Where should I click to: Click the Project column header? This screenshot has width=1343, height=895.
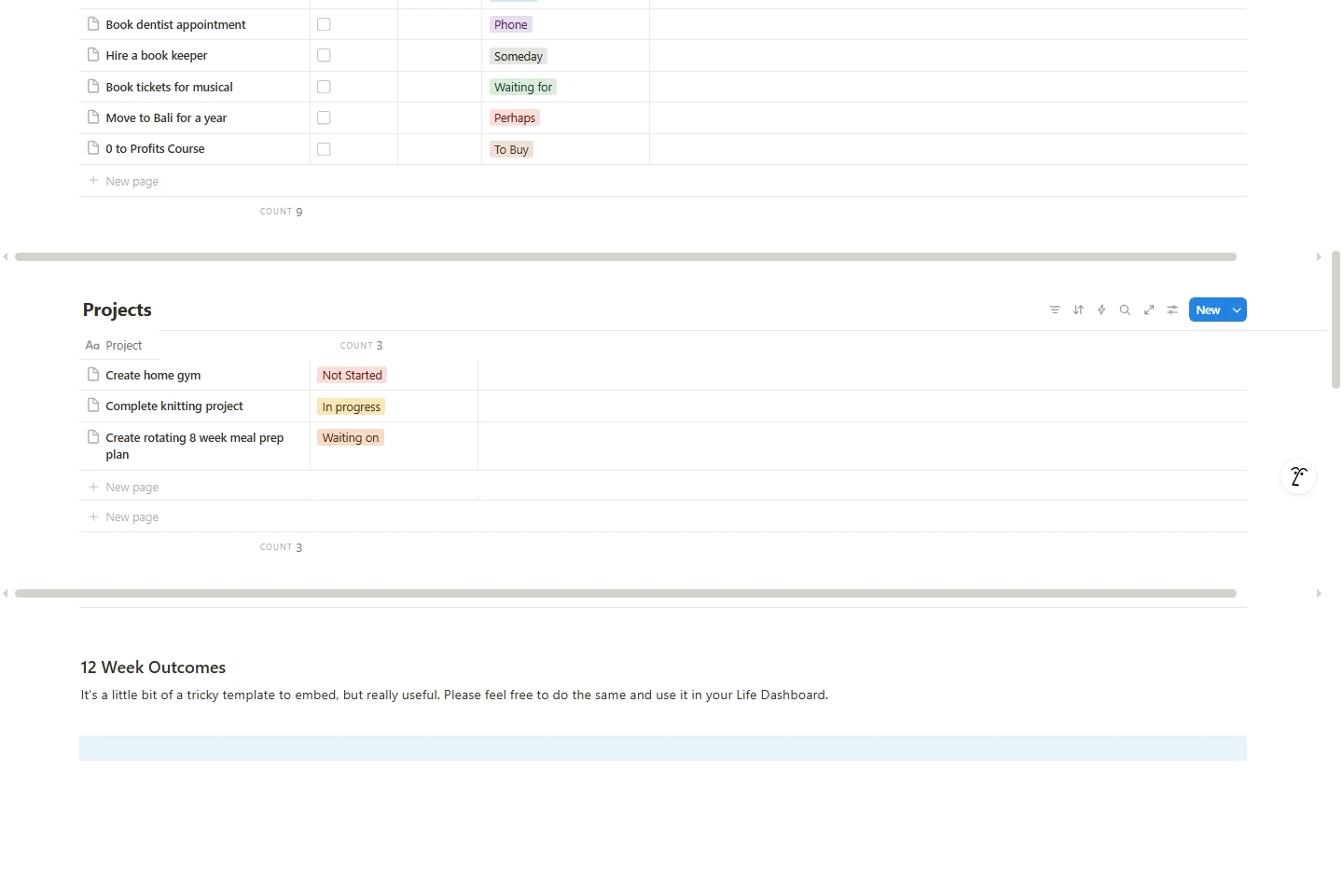[123, 346]
